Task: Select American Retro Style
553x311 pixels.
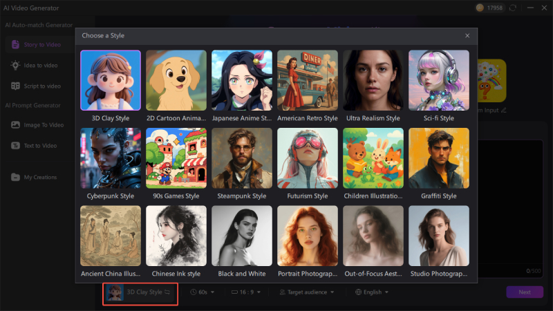Action: 308,80
